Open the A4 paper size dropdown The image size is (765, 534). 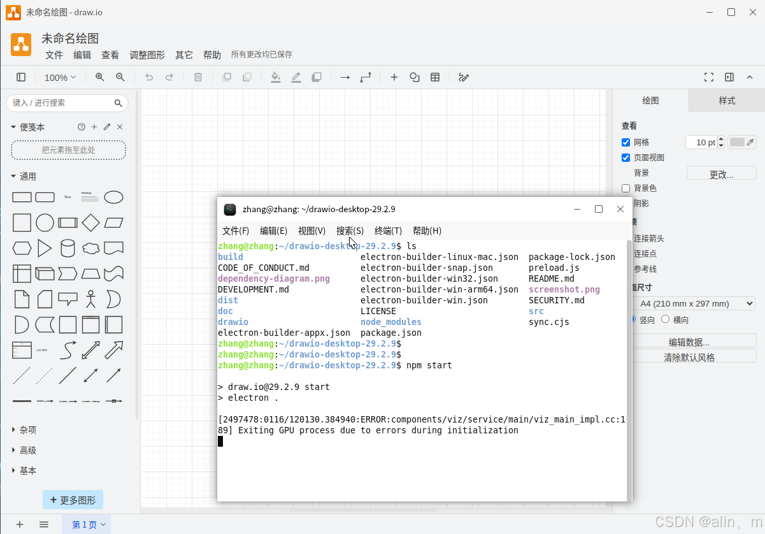[694, 303]
